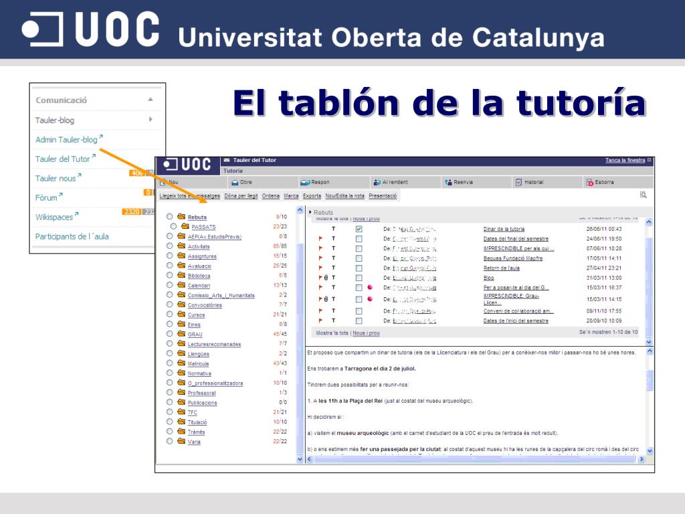Click horizontal scroll right arrow in message body
This screenshot has width=685, height=514.
642,459
